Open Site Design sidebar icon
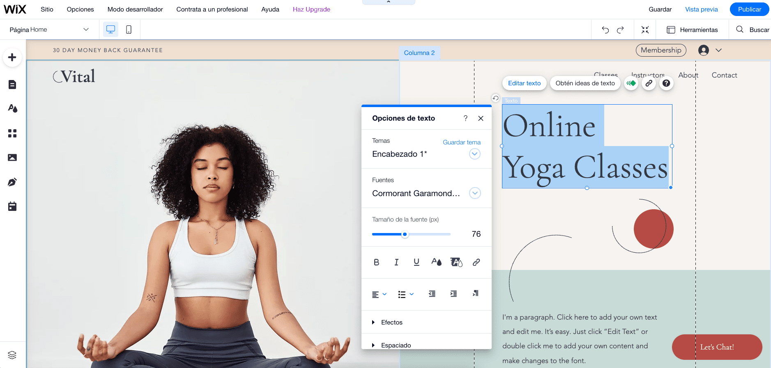This screenshot has height=368, width=771. pyautogui.click(x=12, y=108)
